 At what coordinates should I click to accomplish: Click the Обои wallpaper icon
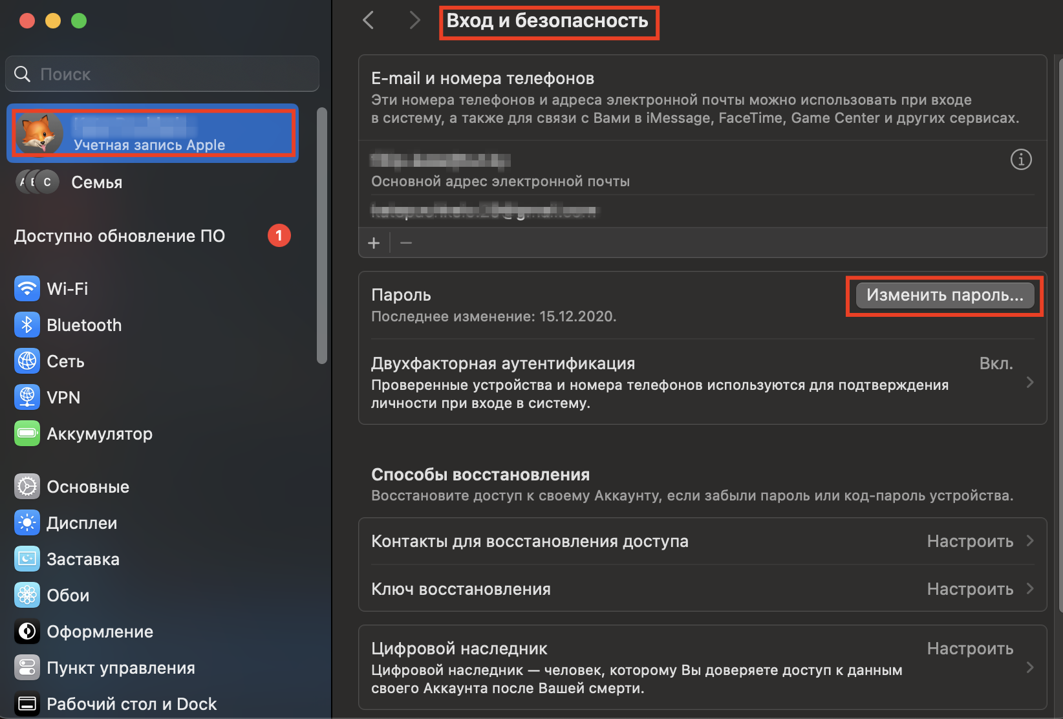[27, 595]
